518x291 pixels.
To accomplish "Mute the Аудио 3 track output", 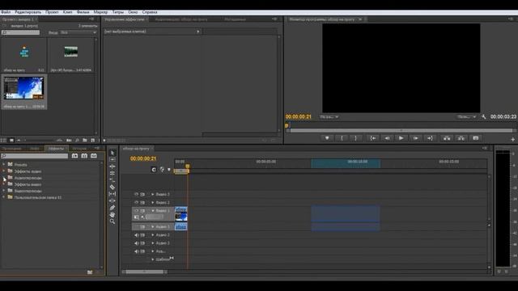I will pos(136,243).
